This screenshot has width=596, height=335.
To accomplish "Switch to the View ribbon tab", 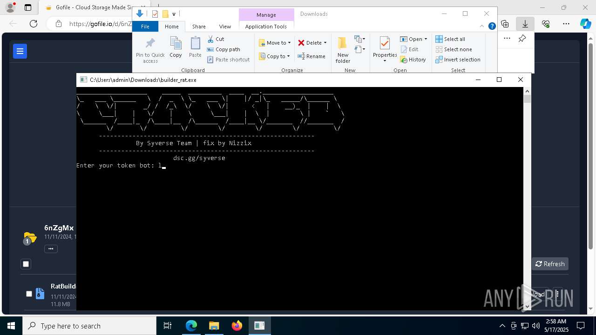I will point(225,27).
